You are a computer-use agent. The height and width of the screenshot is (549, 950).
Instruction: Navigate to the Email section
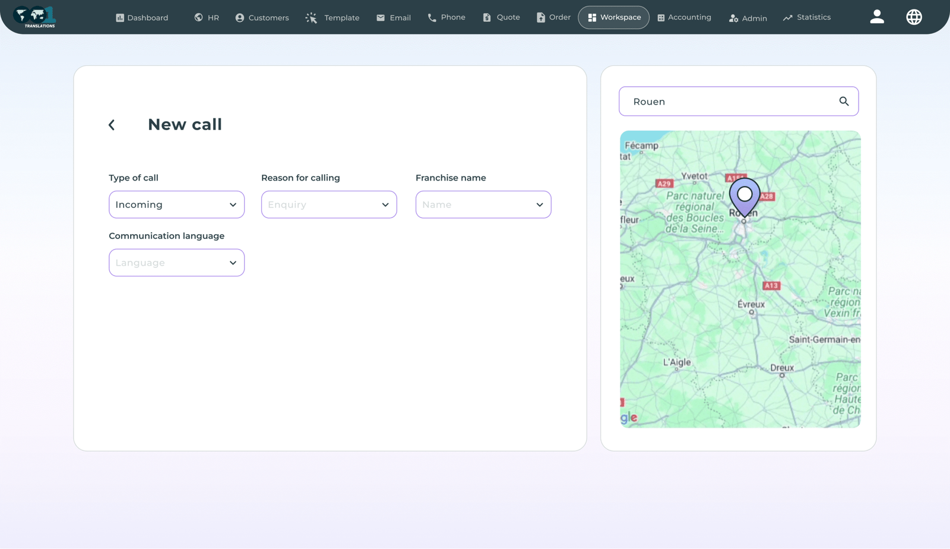(x=394, y=18)
